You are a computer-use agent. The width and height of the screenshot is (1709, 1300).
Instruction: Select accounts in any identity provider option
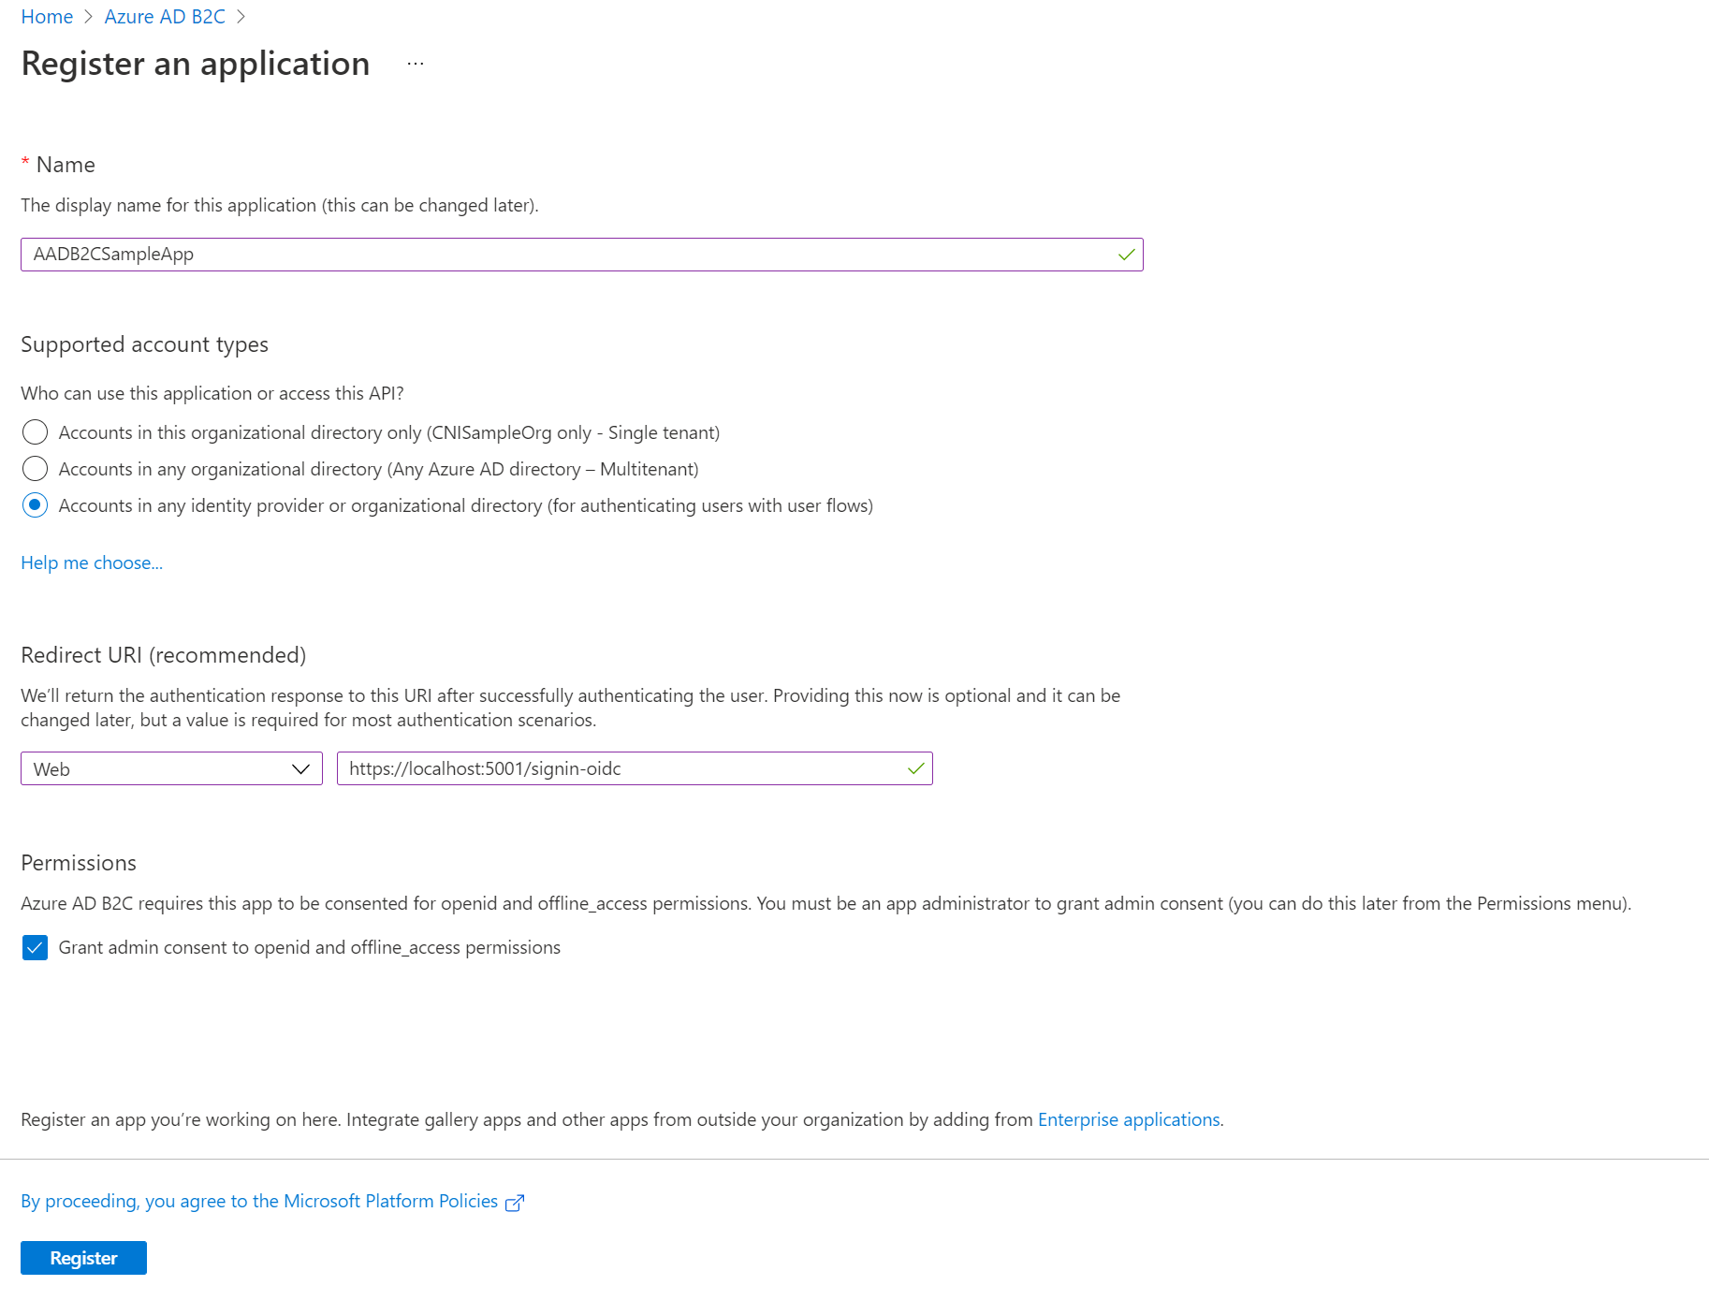pos(35,505)
